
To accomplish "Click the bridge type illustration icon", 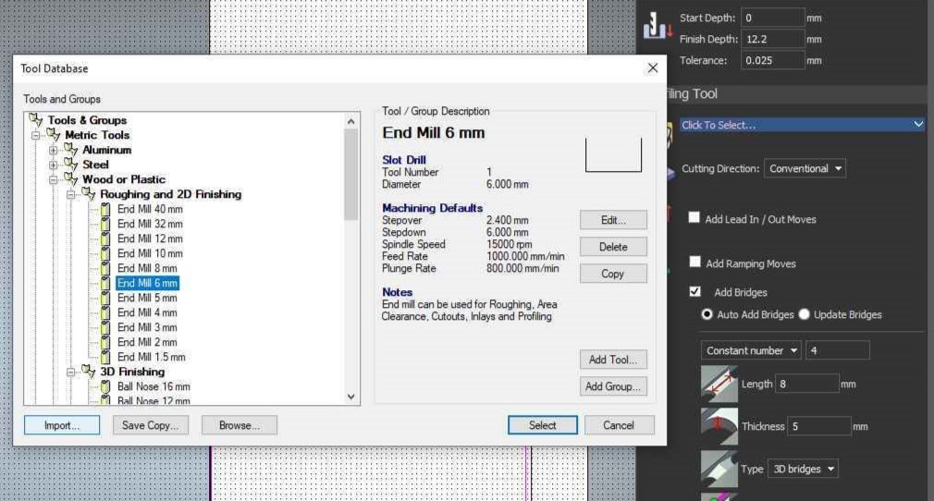I will pyautogui.click(x=719, y=469).
